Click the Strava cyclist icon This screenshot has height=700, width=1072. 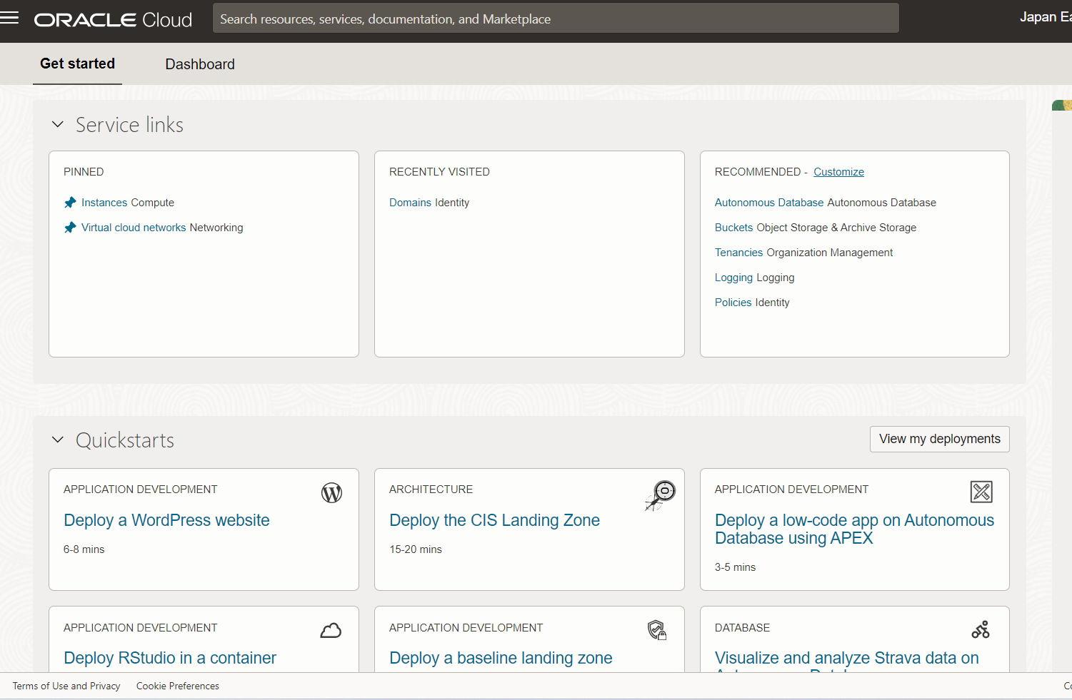981,629
